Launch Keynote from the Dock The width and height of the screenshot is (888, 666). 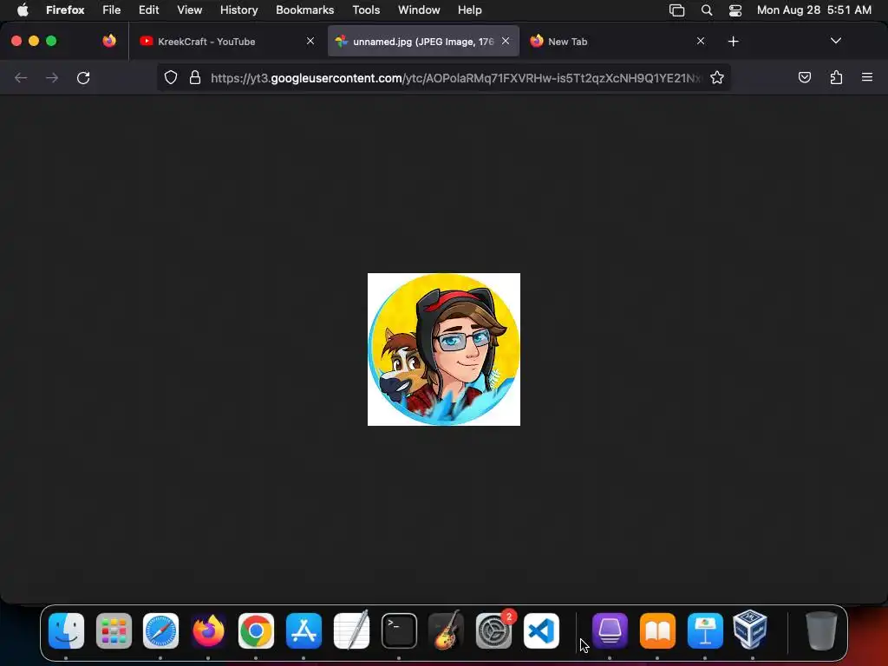click(705, 630)
